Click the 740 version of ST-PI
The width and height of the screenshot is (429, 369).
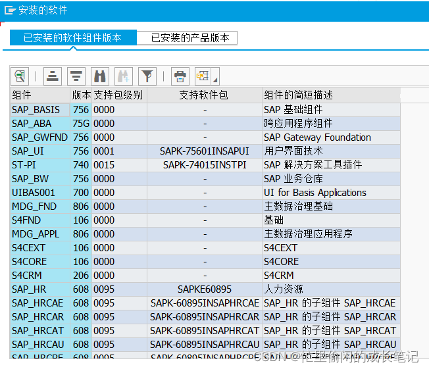point(81,165)
